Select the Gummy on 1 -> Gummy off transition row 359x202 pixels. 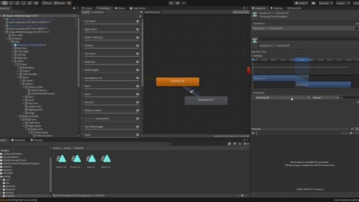click(x=305, y=29)
